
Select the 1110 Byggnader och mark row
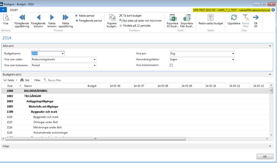pos(135,117)
